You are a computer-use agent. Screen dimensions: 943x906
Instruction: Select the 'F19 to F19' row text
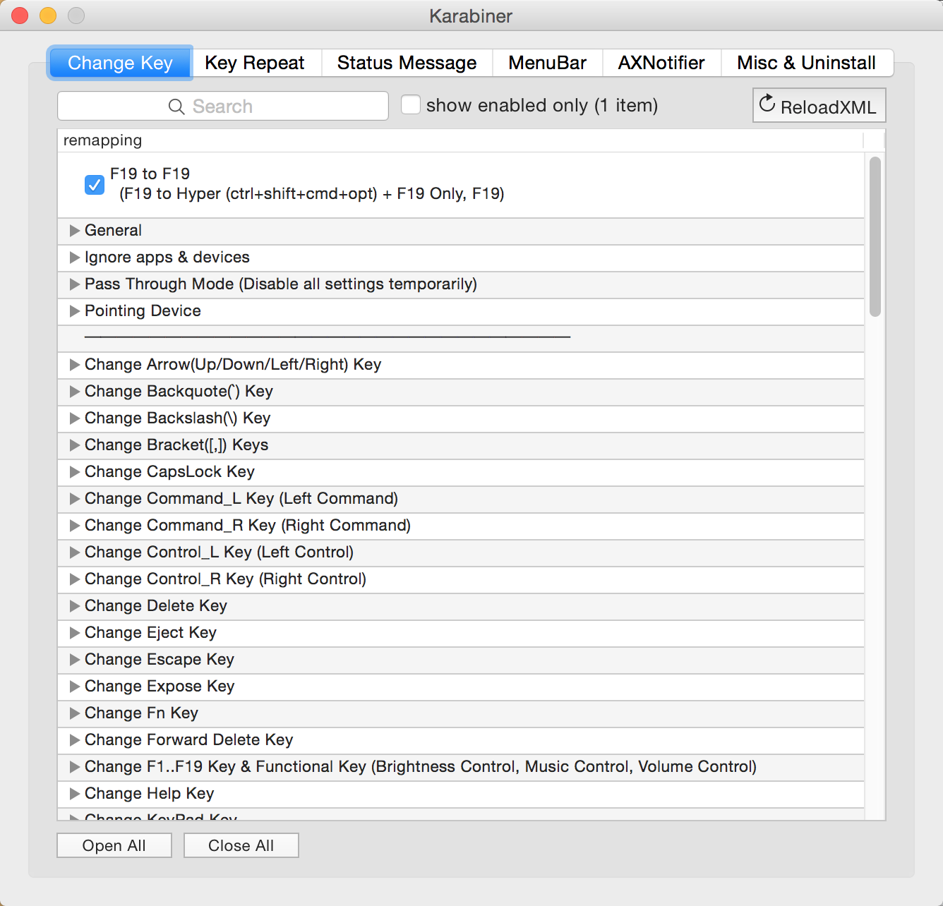pos(150,174)
